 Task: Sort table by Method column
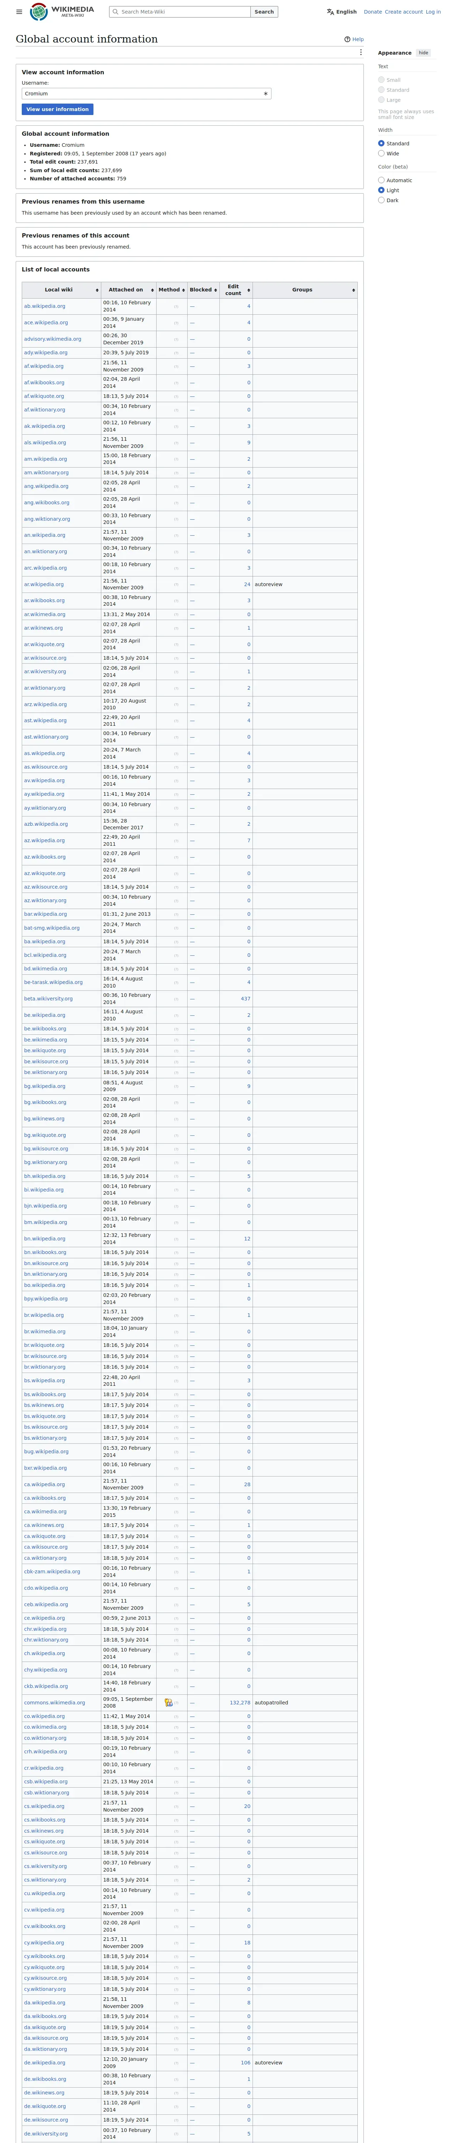(x=172, y=290)
